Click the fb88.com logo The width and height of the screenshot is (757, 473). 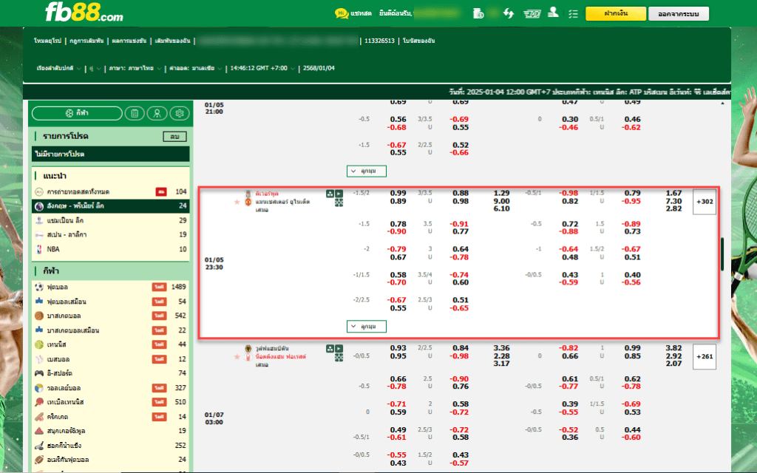[x=84, y=12]
